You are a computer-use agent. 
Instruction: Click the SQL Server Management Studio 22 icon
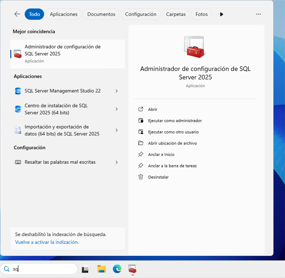point(18,91)
